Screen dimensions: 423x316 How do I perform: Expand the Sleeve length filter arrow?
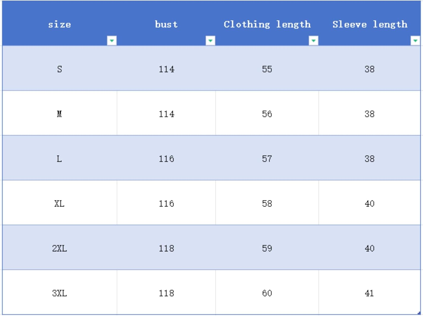point(415,41)
